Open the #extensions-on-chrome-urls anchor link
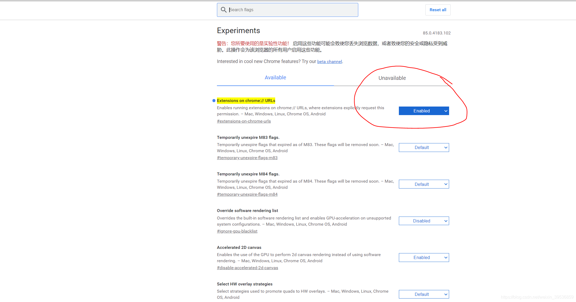This screenshot has height=302, width=576. [x=244, y=121]
